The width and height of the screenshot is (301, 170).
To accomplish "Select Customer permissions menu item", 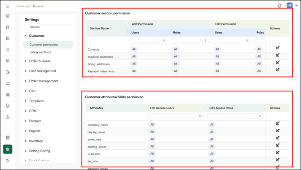I will tap(48, 44).
